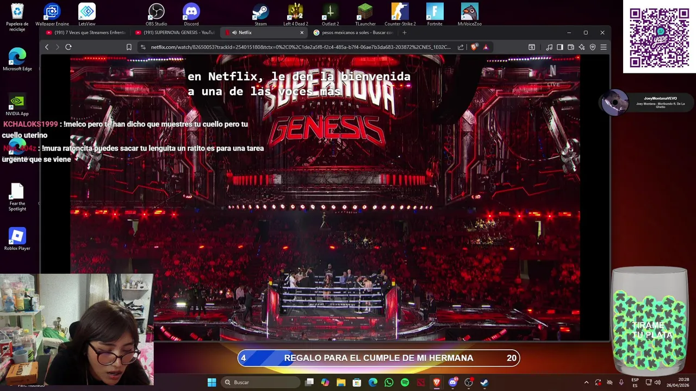
Task: Switch to Discord from the taskbar
Action: pos(452,382)
